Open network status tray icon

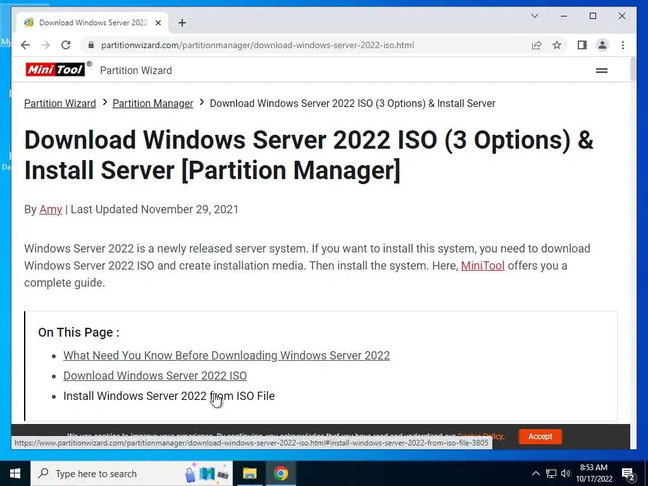[551, 473]
